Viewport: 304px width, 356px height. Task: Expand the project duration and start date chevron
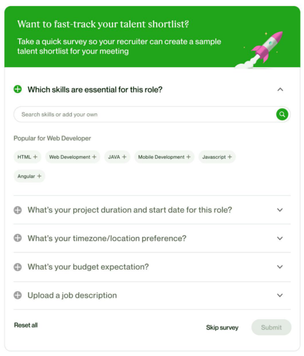tap(280, 210)
